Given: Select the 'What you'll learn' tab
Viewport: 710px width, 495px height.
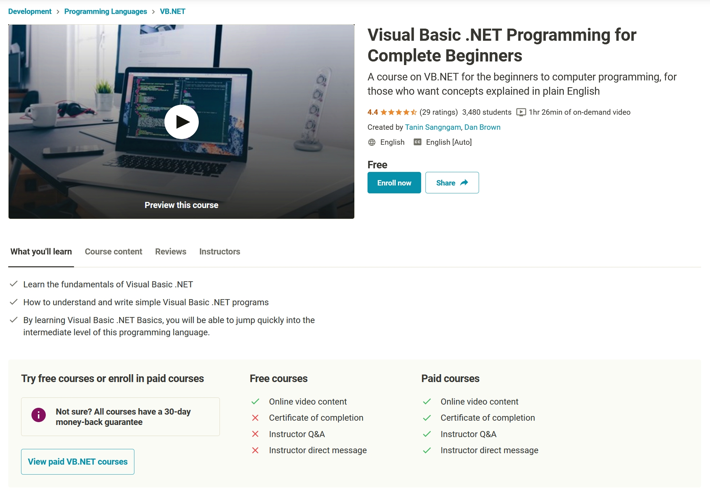Looking at the screenshot, I should (x=40, y=251).
